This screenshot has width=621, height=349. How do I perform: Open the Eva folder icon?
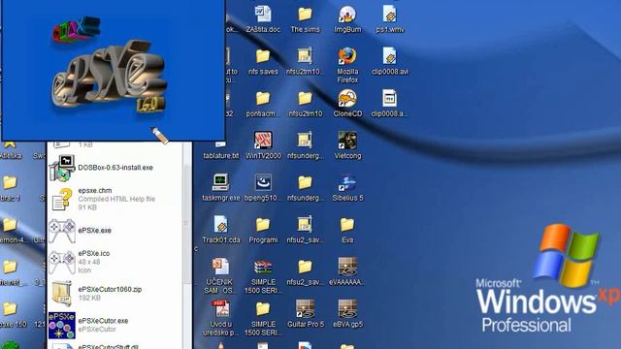[347, 224]
